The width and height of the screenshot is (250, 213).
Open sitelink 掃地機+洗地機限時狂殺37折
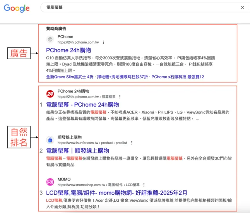122,77
